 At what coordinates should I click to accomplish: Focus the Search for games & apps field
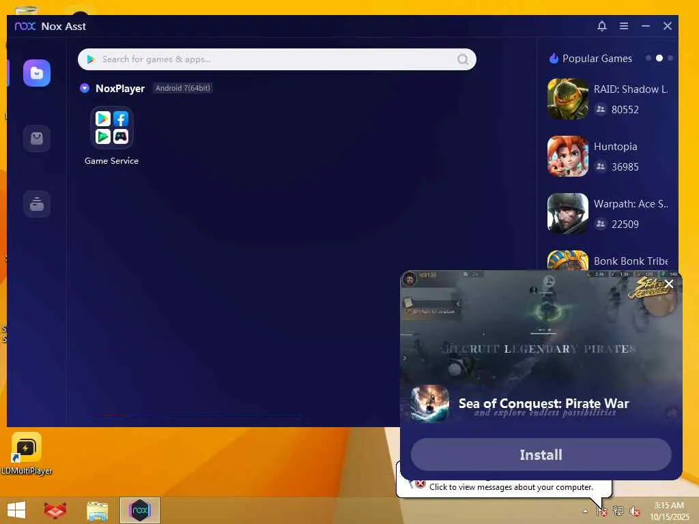click(277, 59)
